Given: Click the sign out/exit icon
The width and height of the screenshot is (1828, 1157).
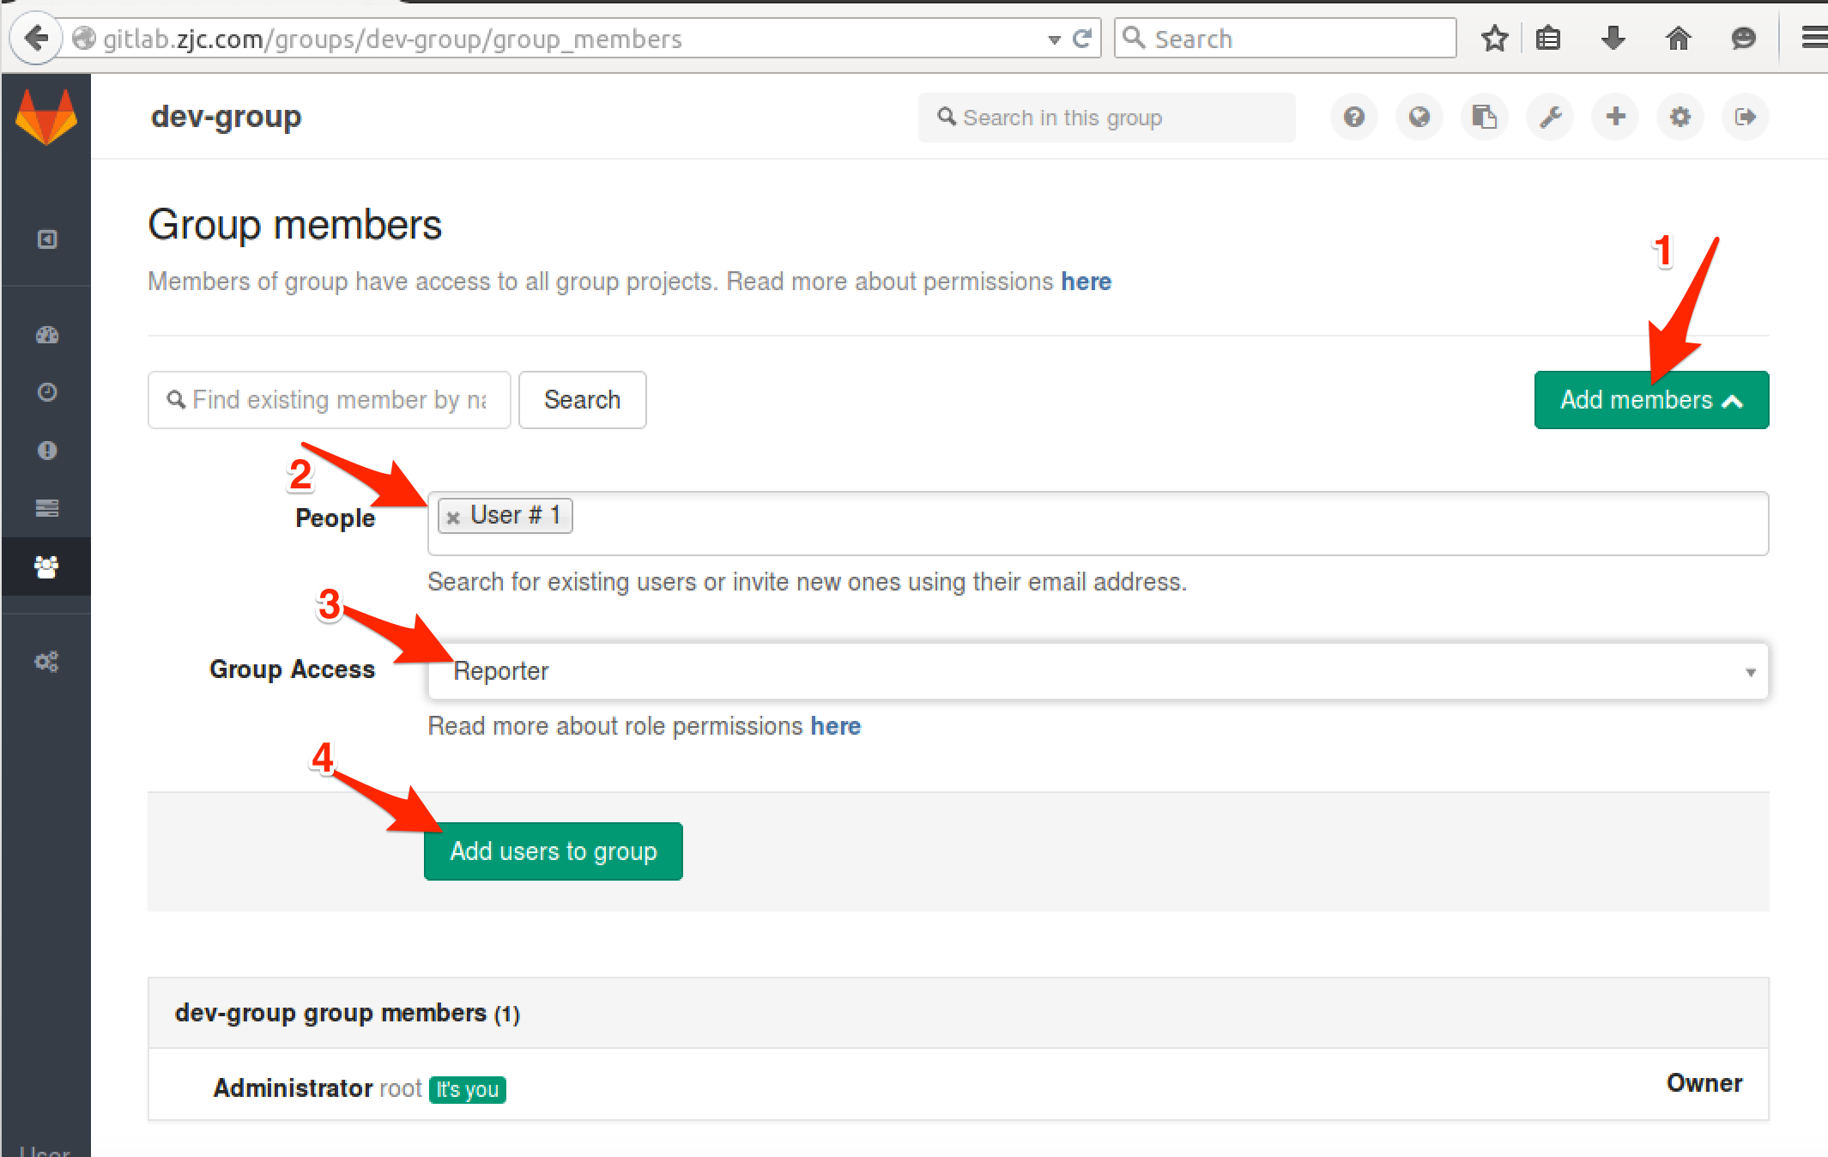Looking at the screenshot, I should (x=1746, y=118).
